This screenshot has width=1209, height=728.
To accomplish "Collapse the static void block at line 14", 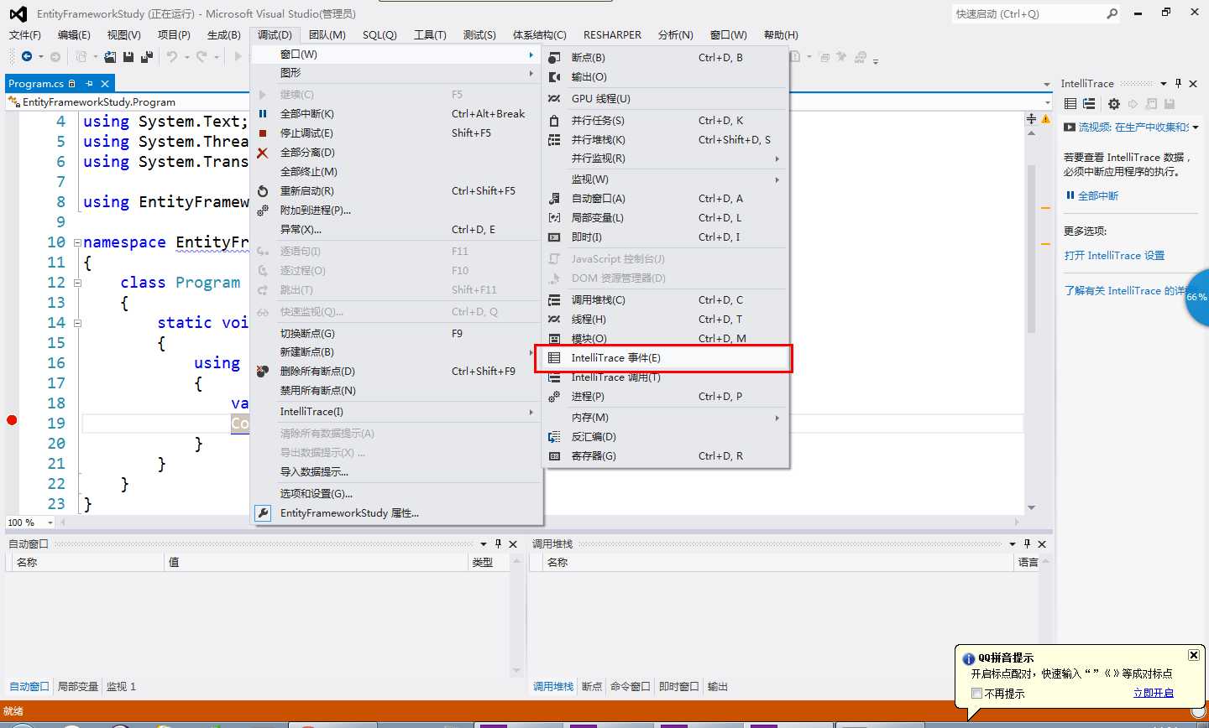I will tap(77, 324).
